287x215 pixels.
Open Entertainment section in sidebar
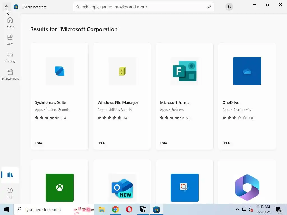[x=10, y=74]
